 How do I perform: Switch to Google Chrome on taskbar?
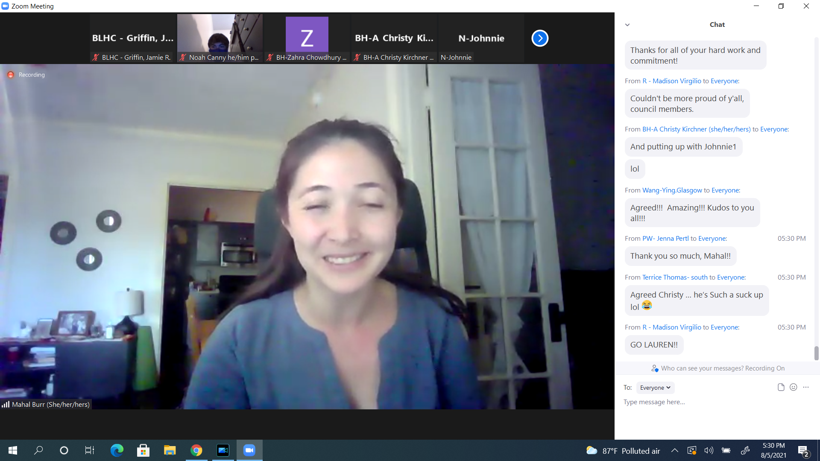click(196, 450)
